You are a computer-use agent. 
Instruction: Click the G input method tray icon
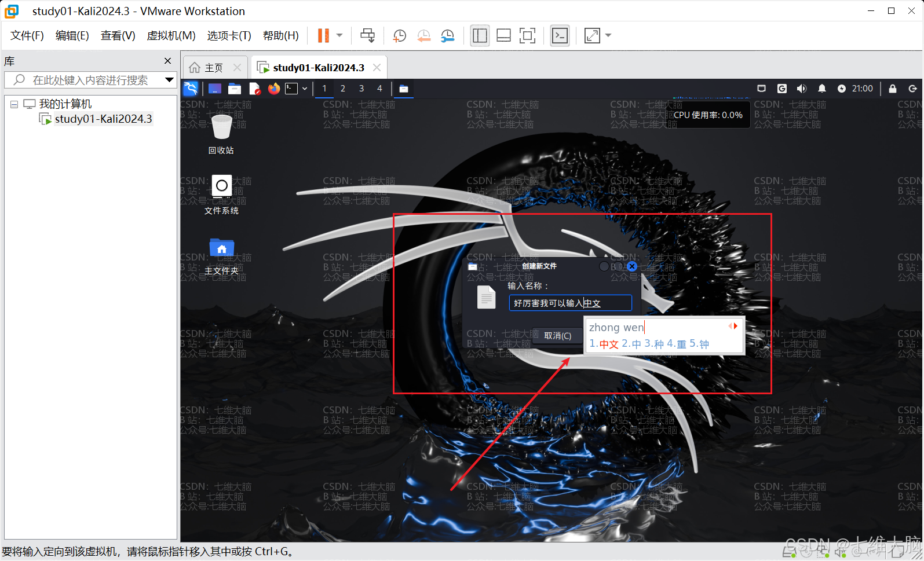click(x=782, y=89)
